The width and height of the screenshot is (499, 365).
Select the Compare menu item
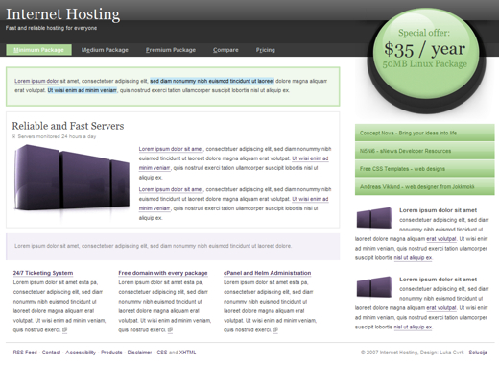coord(226,50)
